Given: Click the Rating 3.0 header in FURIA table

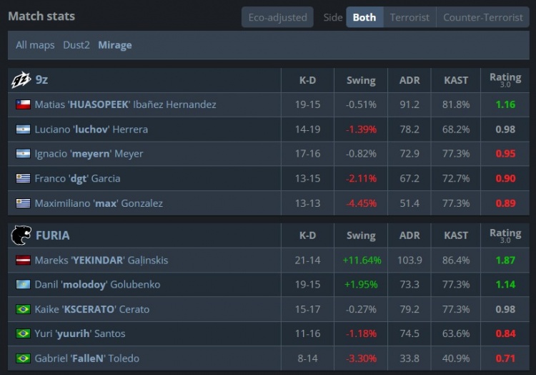Looking at the screenshot, I should coord(505,235).
